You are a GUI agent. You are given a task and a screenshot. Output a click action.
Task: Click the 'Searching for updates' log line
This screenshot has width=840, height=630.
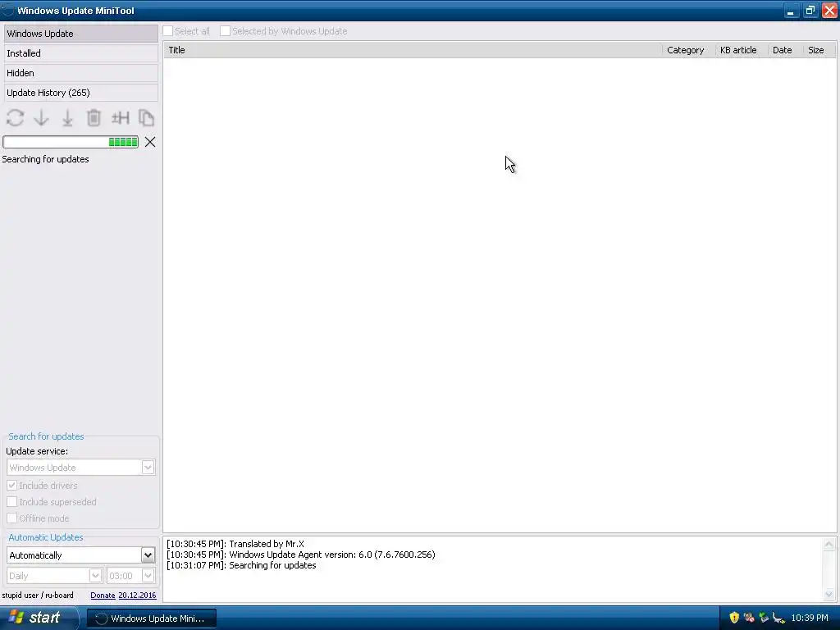pyautogui.click(x=241, y=565)
